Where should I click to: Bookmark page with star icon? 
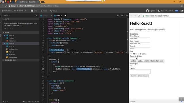(182, 6)
